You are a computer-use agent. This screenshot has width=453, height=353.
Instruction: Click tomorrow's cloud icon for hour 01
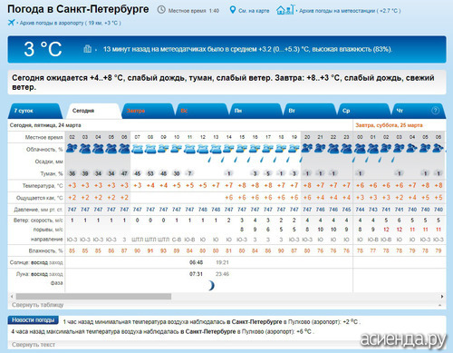[372, 149]
